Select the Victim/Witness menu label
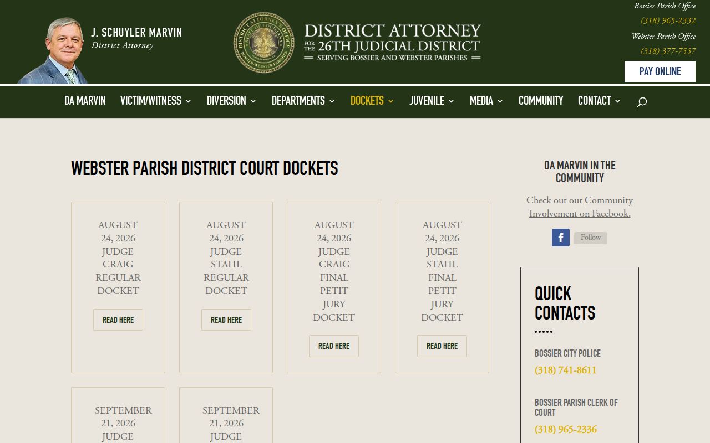Viewport: 710px width, 443px height. coord(151,101)
